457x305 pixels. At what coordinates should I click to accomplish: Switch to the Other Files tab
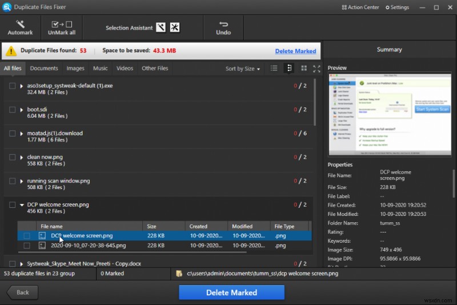click(155, 68)
